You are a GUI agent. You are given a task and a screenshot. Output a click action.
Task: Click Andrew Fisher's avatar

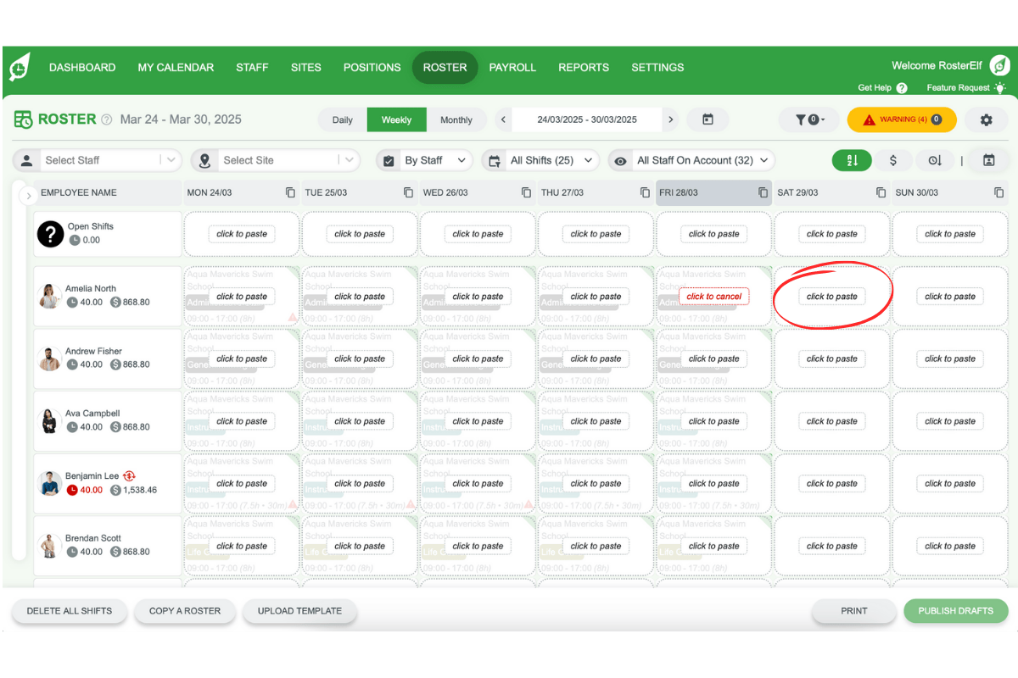(x=49, y=358)
